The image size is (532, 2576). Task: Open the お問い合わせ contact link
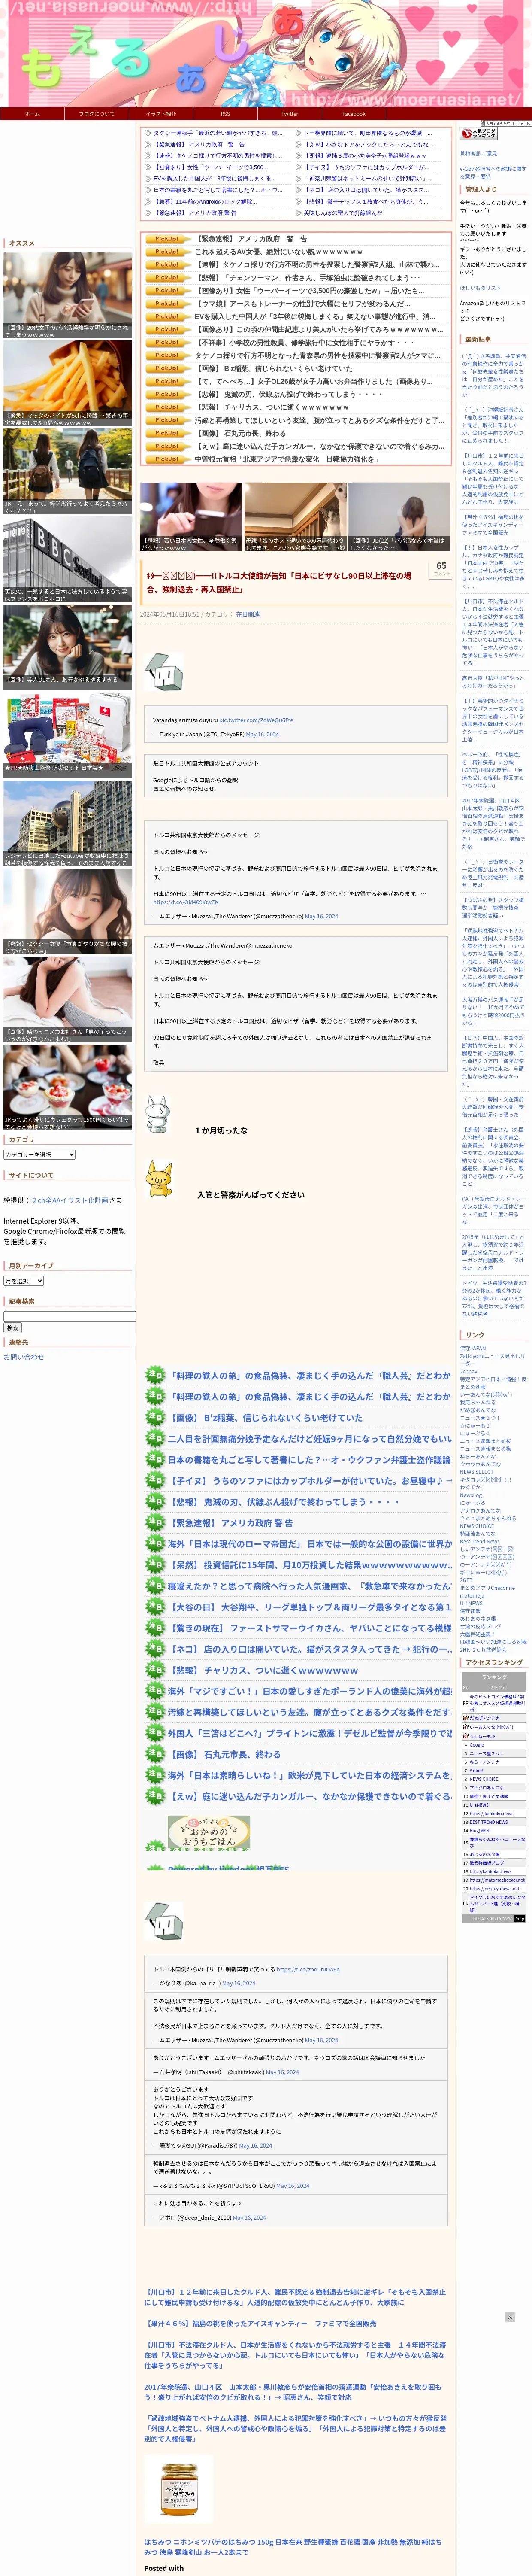point(24,1357)
